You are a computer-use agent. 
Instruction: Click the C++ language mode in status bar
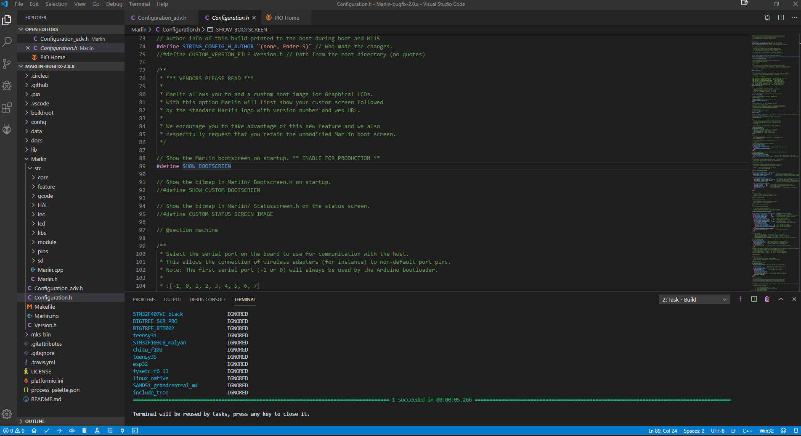[x=748, y=431]
